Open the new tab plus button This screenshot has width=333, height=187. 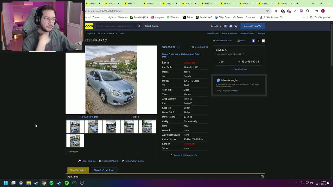click(297, 4)
